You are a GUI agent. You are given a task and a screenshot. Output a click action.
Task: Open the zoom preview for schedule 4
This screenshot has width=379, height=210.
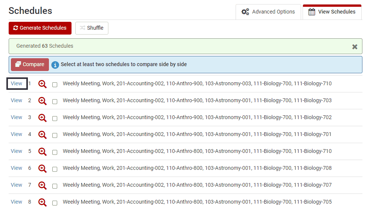[x=42, y=135]
